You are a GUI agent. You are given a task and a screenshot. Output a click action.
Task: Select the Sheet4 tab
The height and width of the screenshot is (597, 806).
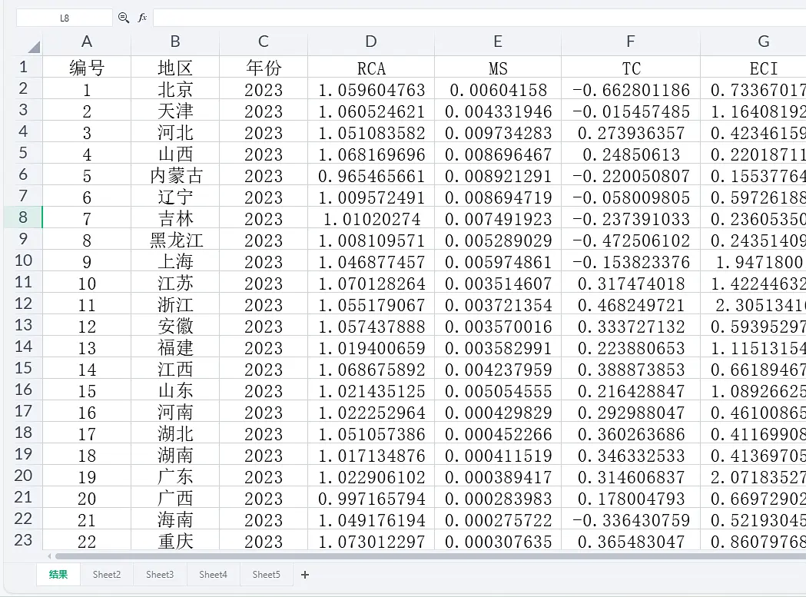(x=213, y=574)
